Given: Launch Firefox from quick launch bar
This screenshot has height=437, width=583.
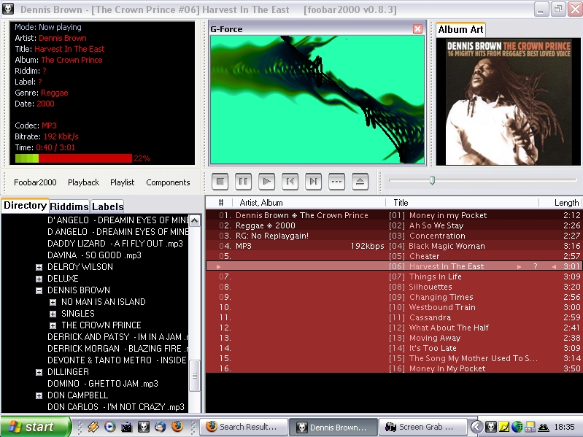Looking at the screenshot, I should [x=177, y=426].
